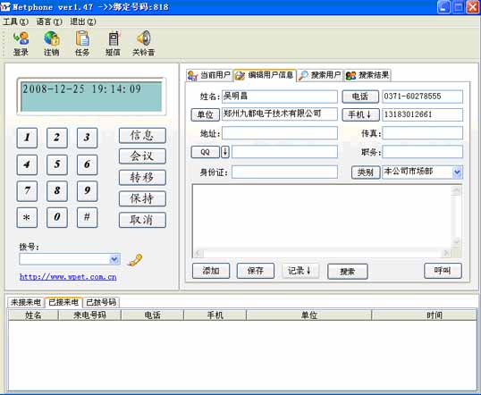Expand the 类别 category dropdown arrow
The image size is (481, 395).
(457, 172)
